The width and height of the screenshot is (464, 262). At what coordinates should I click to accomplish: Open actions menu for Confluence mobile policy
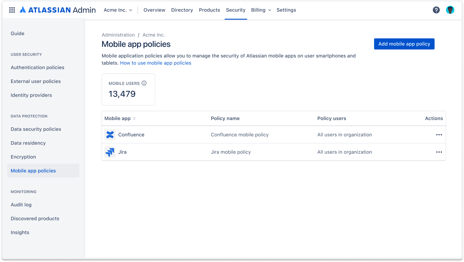click(439, 134)
